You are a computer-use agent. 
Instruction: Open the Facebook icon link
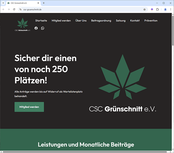tap(36, 28)
